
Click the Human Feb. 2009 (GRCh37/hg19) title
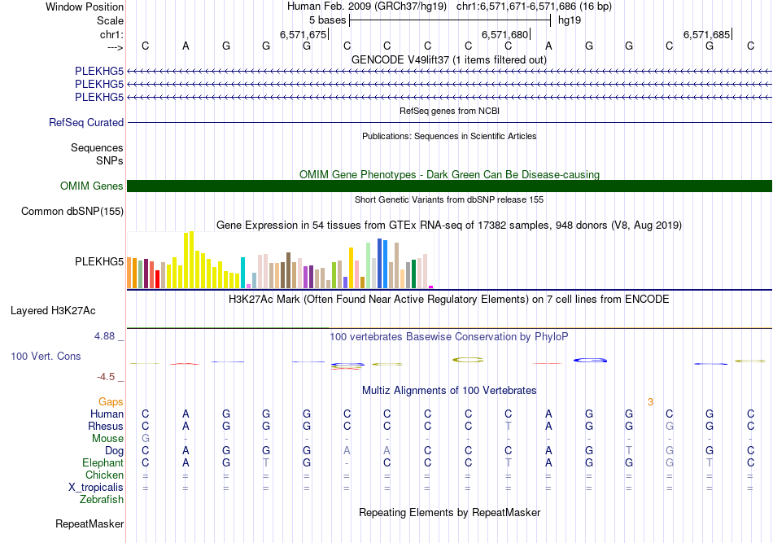[x=367, y=7]
